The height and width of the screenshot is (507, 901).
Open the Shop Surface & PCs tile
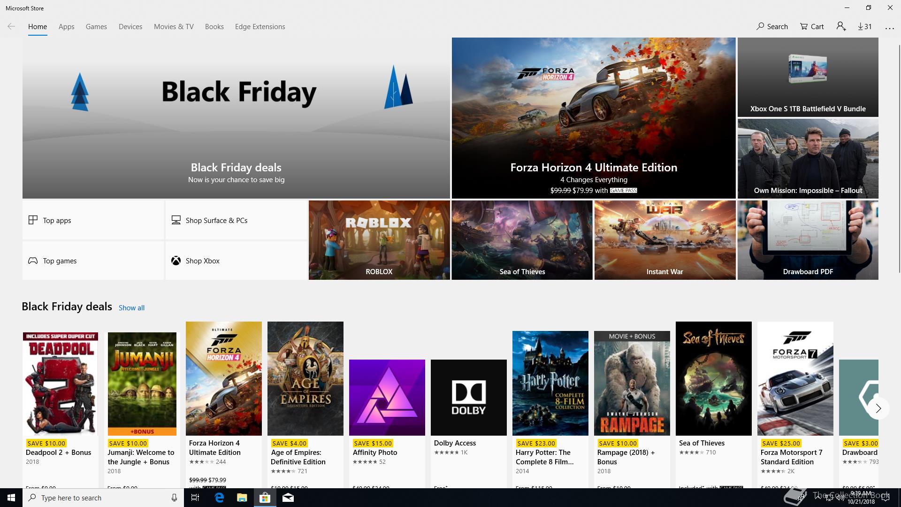click(x=236, y=220)
